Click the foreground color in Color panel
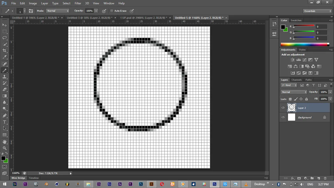The image size is (334, 188). pos(283,27)
